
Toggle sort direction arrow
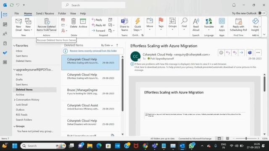(x=117, y=45)
